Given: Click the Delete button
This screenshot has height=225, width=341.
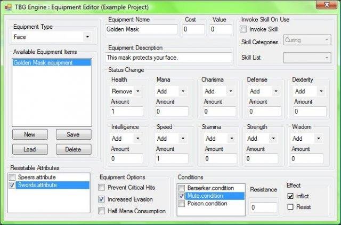Looking at the screenshot, I should click(x=74, y=149).
